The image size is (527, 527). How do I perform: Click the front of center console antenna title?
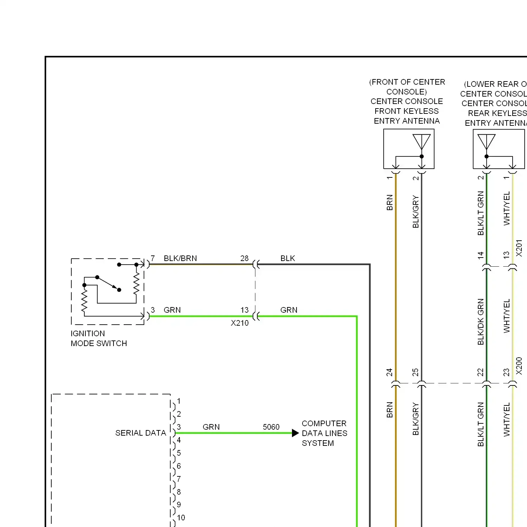407,101
